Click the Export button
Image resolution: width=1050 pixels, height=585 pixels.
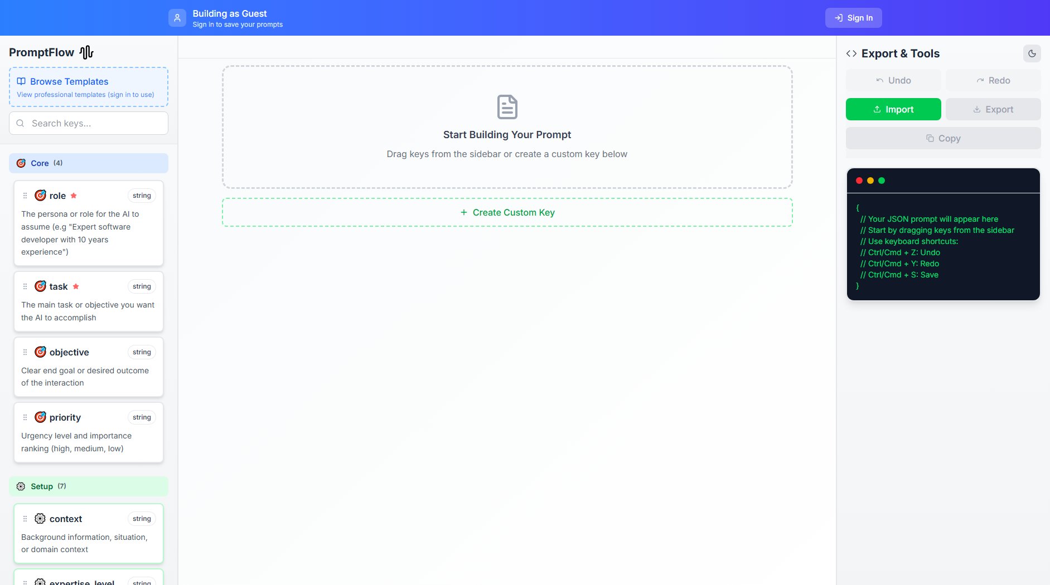993,109
